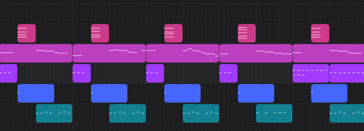
Task: Select the first teal clip
Action: 54,113
